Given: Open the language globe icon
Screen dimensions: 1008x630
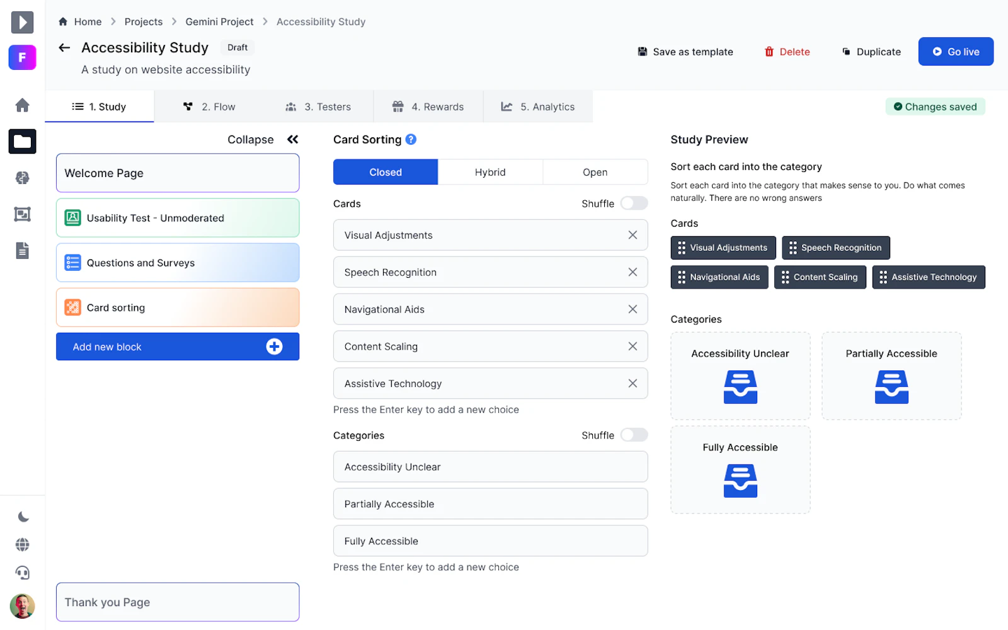Looking at the screenshot, I should pyautogui.click(x=22, y=544).
